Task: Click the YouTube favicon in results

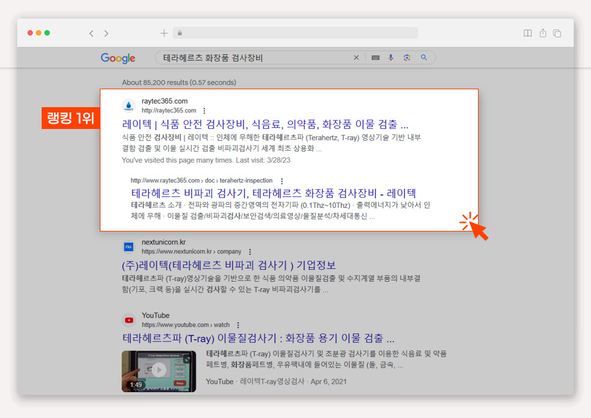Action: coord(129,320)
